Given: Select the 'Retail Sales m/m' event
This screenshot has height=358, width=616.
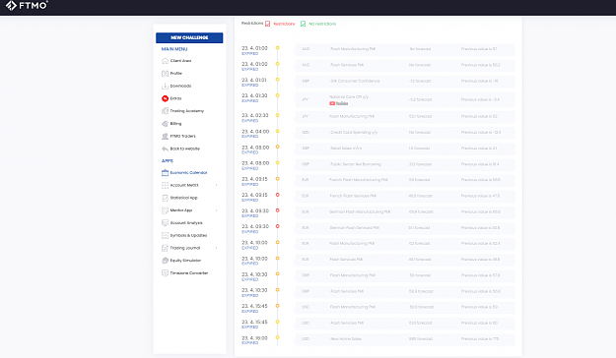Looking at the screenshot, I should coord(346,149).
